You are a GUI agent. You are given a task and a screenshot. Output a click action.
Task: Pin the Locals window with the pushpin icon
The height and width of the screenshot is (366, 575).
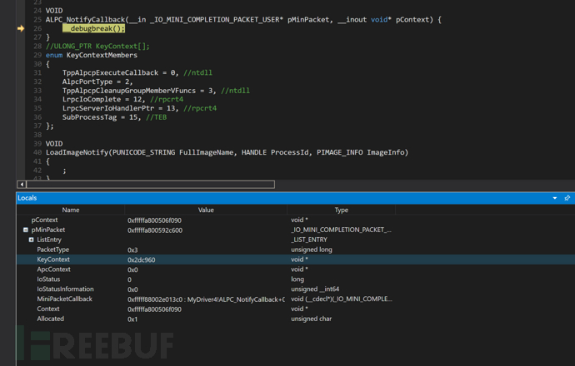pos(567,198)
